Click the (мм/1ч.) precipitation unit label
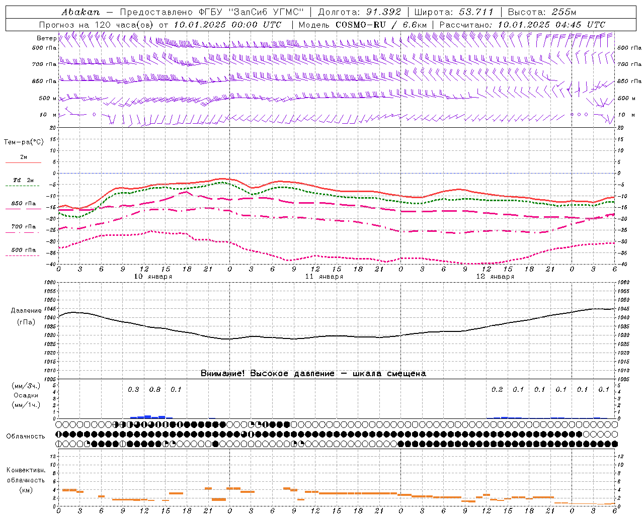The image size is (644, 515). point(26,405)
